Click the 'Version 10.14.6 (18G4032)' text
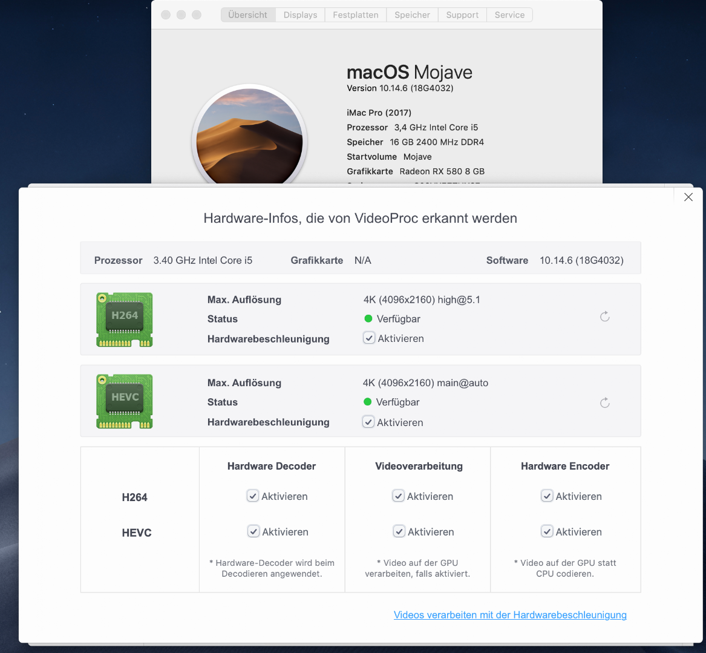The height and width of the screenshot is (653, 706). 400,88
